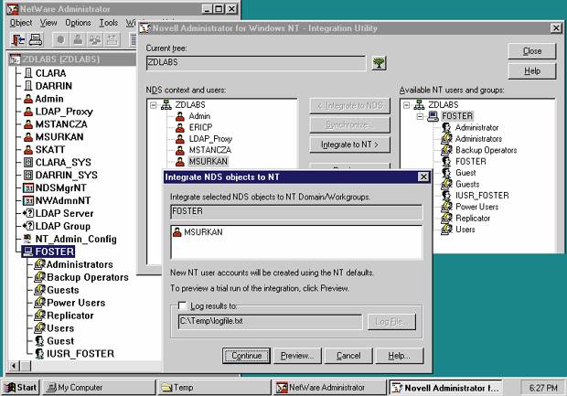The width and height of the screenshot is (567, 396).
Task: Switch to My Computer in the taskbar
Action: [x=99, y=388]
